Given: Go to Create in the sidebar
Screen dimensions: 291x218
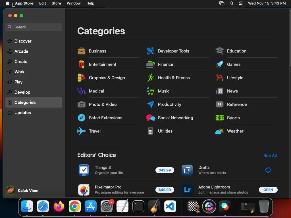Looking at the screenshot, I should click(x=34, y=62).
